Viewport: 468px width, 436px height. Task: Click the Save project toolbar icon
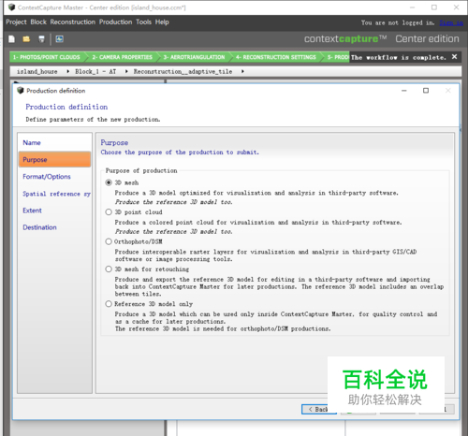coord(41,39)
